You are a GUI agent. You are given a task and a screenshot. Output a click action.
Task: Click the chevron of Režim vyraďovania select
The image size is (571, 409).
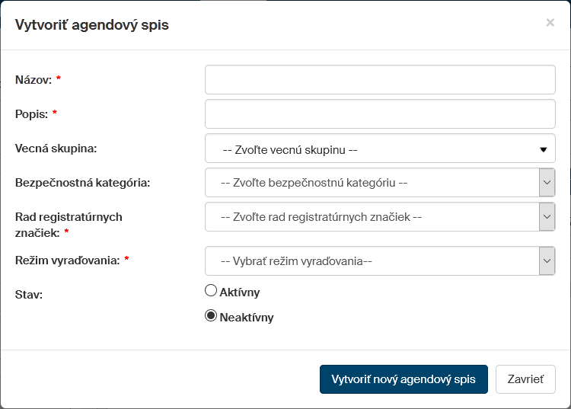547,261
